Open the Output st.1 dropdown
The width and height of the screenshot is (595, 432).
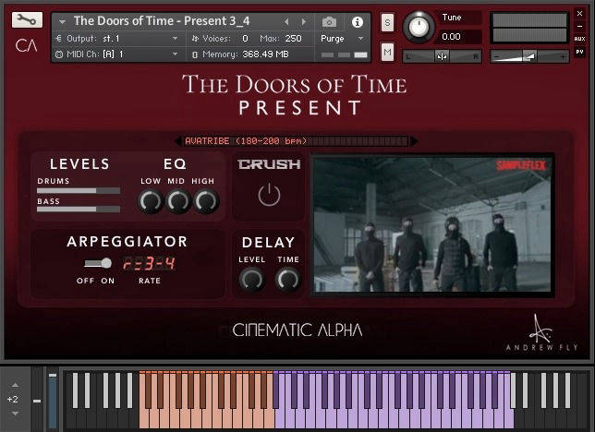[x=116, y=38]
